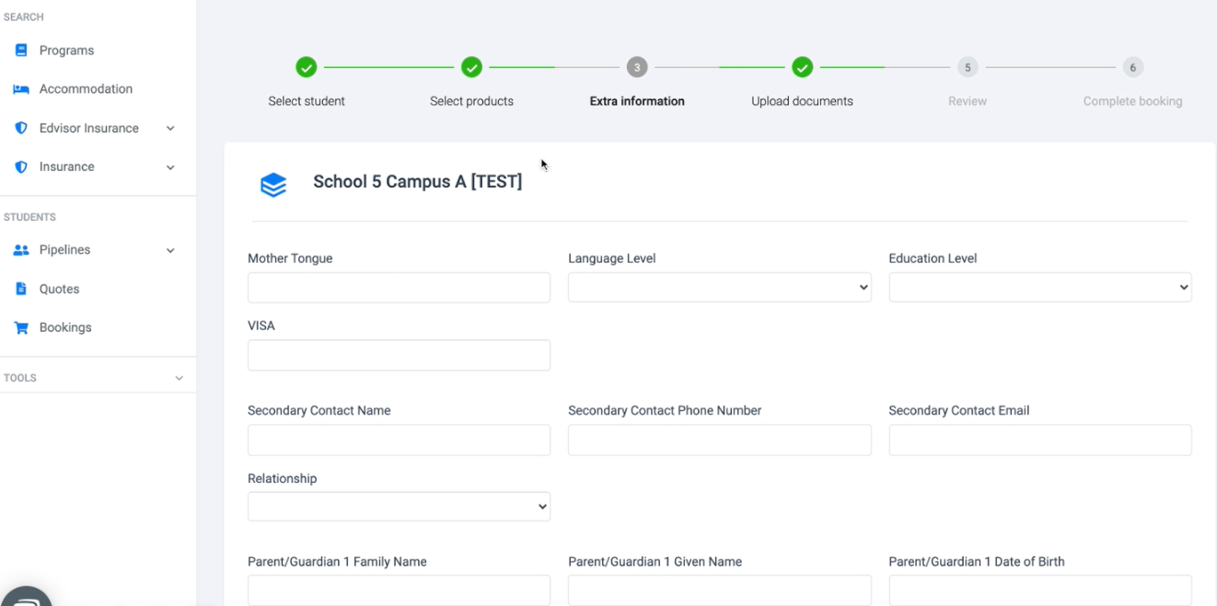
Task: Click the stacked layers icon beside School 5 Campus A
Action: click(x=273, y=185)
